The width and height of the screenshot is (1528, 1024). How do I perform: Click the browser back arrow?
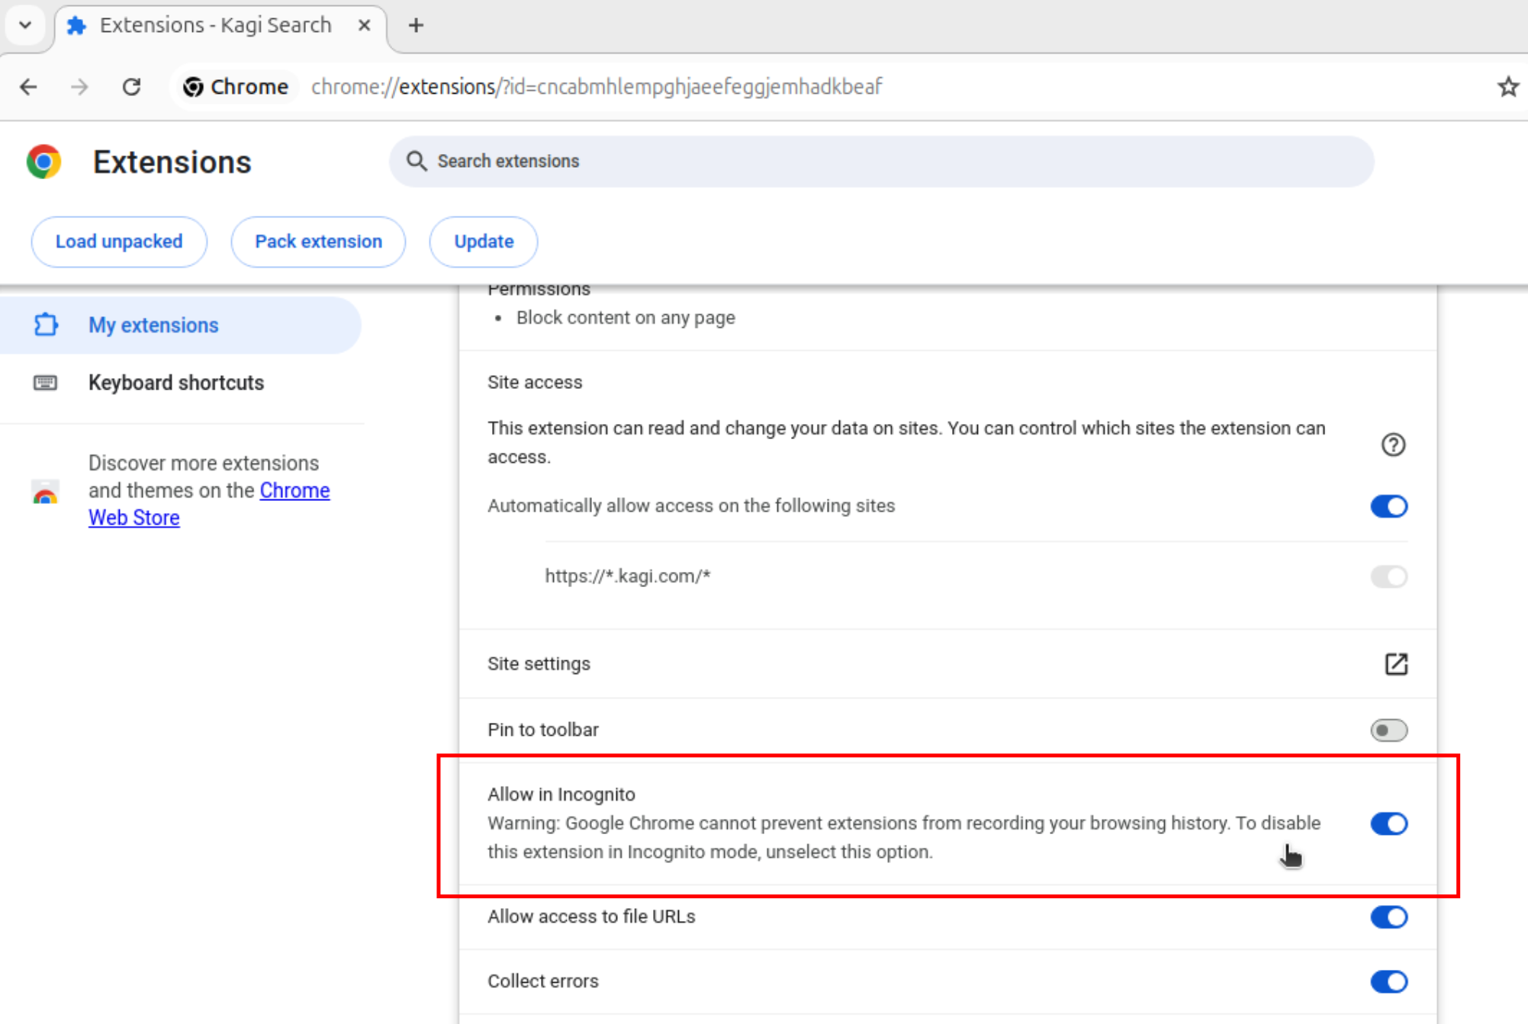[28, 87]
